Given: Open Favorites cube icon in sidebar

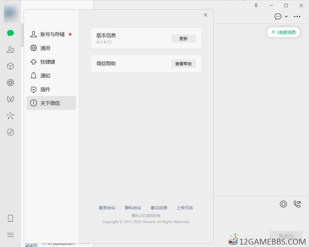Looking at the screenshot, I should [10, 66].
